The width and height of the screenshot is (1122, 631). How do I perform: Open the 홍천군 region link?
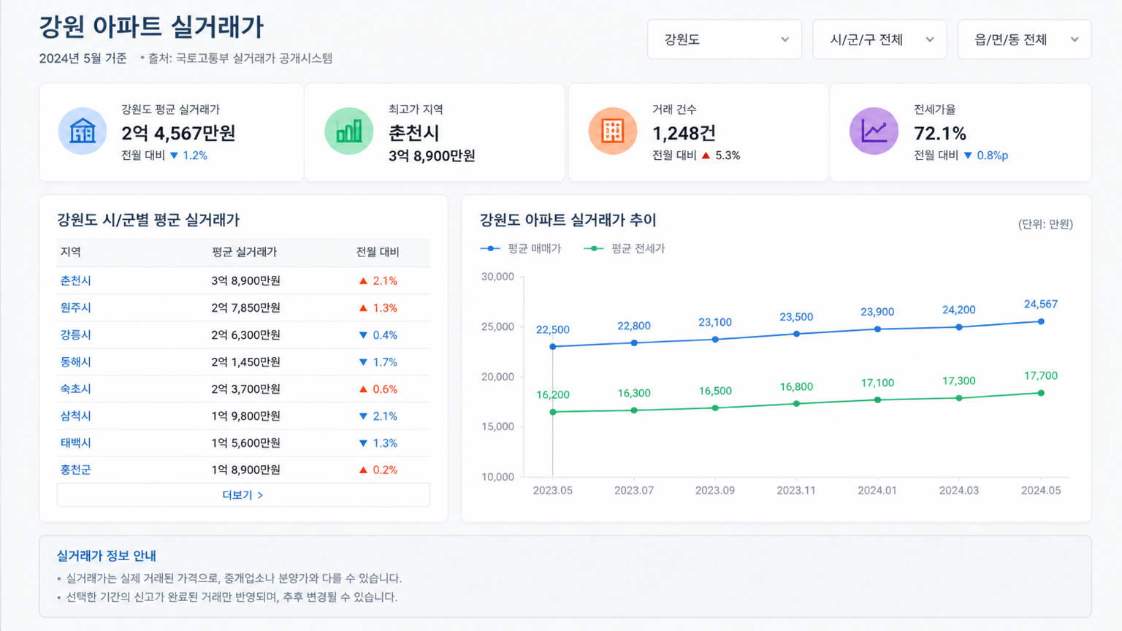pyautogui.click(x=75, y=470)
